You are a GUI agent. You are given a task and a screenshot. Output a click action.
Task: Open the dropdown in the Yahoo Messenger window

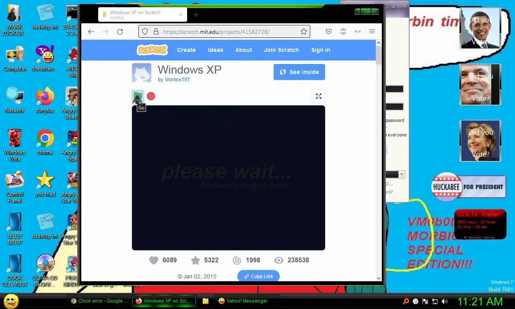click(402, 174)
